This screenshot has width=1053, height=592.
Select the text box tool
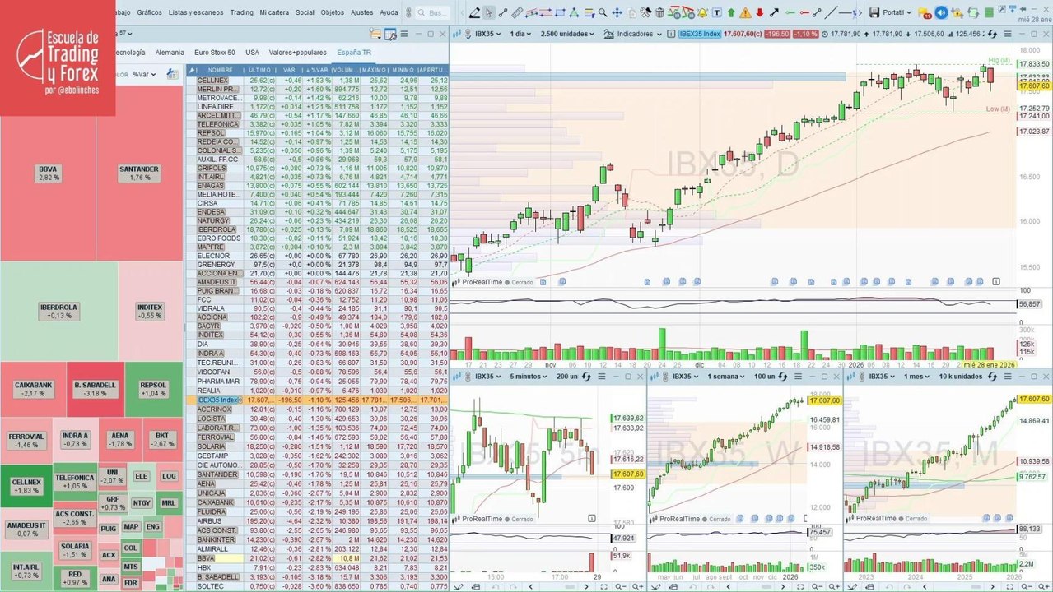coord(717,12)
